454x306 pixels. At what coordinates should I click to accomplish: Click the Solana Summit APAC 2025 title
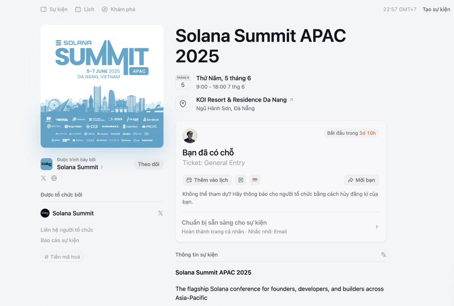click(261, 46)
